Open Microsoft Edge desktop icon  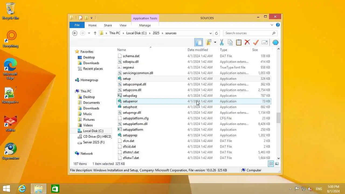(10, 69)
